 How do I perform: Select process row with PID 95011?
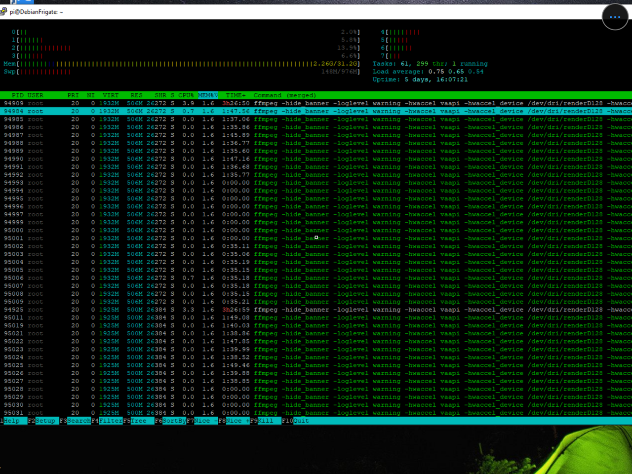click(316, 317)
